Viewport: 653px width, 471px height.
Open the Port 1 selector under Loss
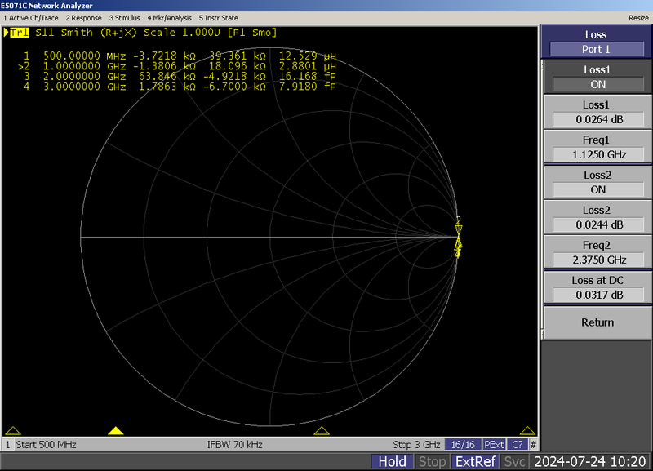(x=596, y=48)
